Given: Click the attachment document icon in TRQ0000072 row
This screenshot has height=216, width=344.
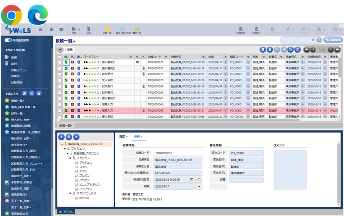Looking at the screenshot, I should [143, 68].
